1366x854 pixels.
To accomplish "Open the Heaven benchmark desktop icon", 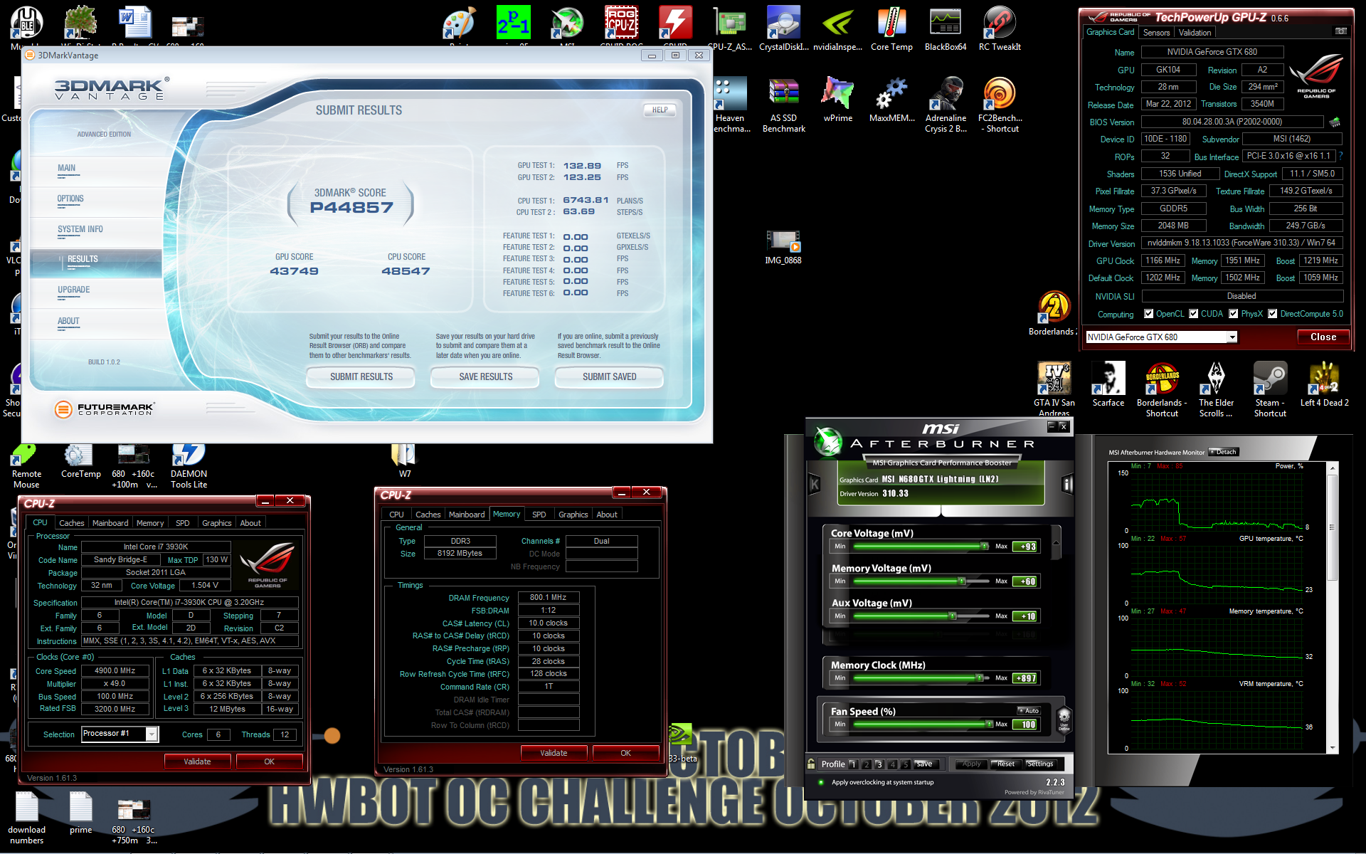I will pos(731,105).
